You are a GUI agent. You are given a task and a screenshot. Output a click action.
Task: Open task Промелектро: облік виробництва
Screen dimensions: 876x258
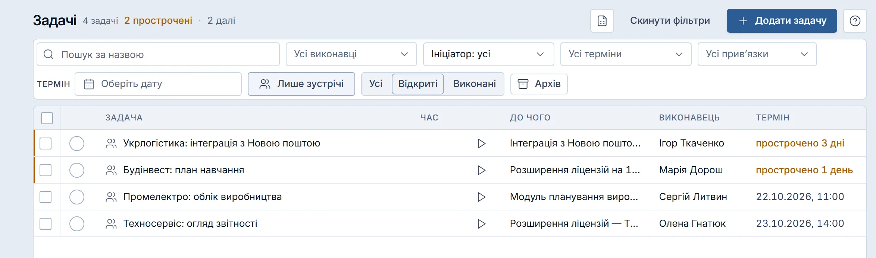(203, 197)
